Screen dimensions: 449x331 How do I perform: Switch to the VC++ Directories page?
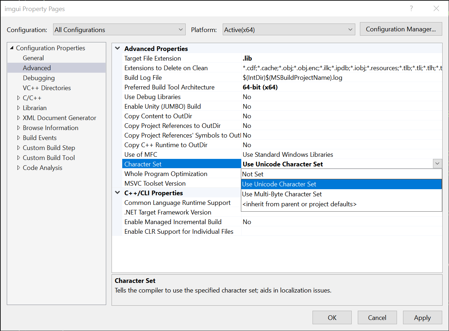[47, 88]
